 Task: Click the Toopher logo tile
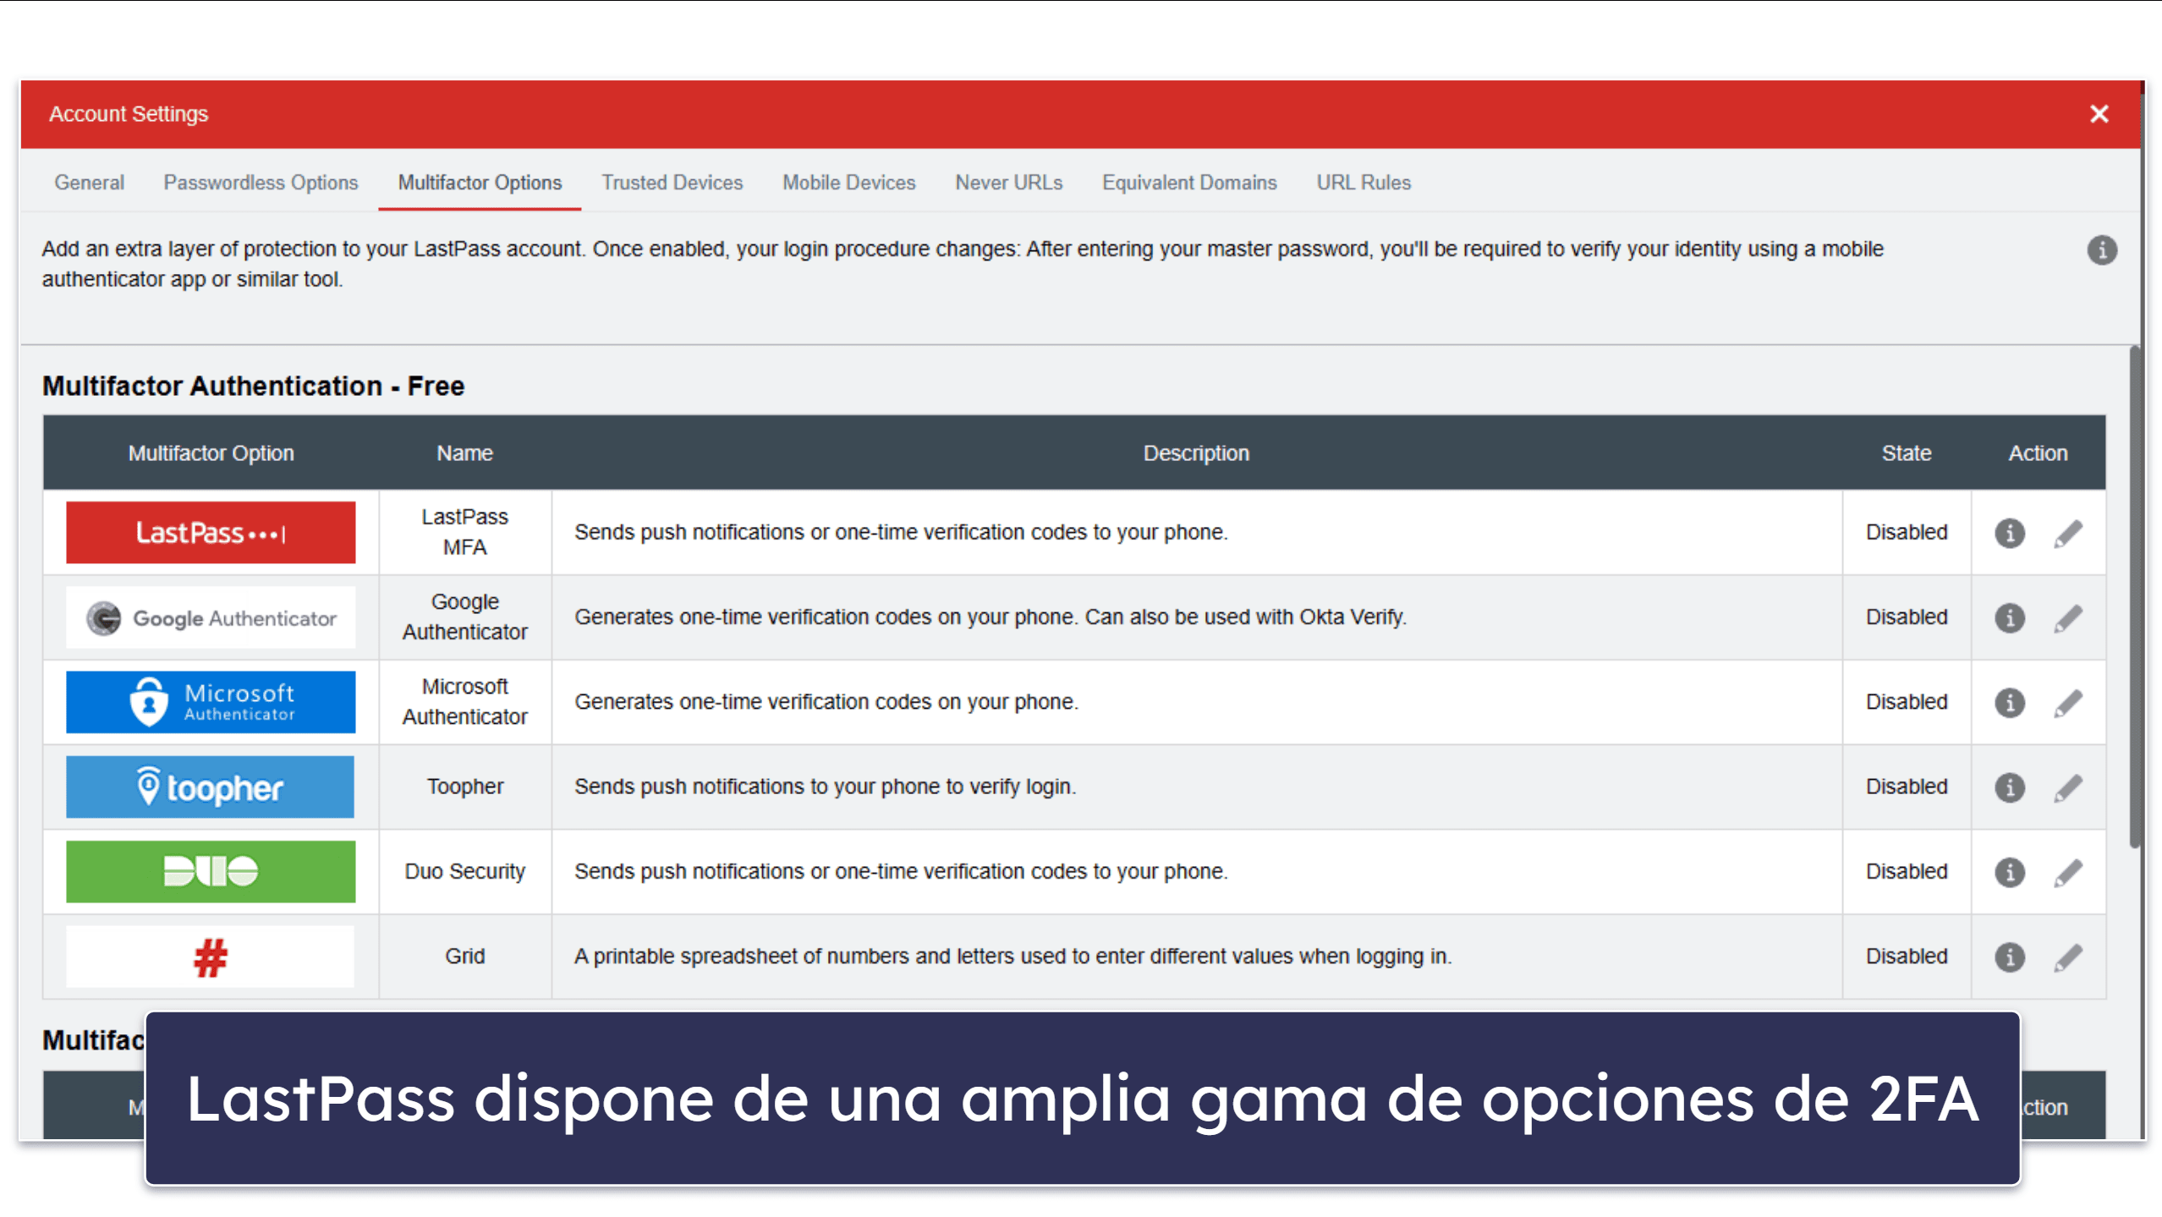pyautogui.click(x=211, y=787)
